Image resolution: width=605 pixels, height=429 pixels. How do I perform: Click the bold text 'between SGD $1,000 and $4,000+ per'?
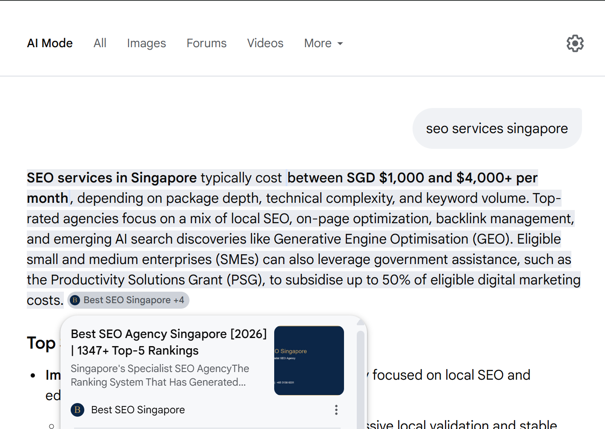(x=413, y=178)
